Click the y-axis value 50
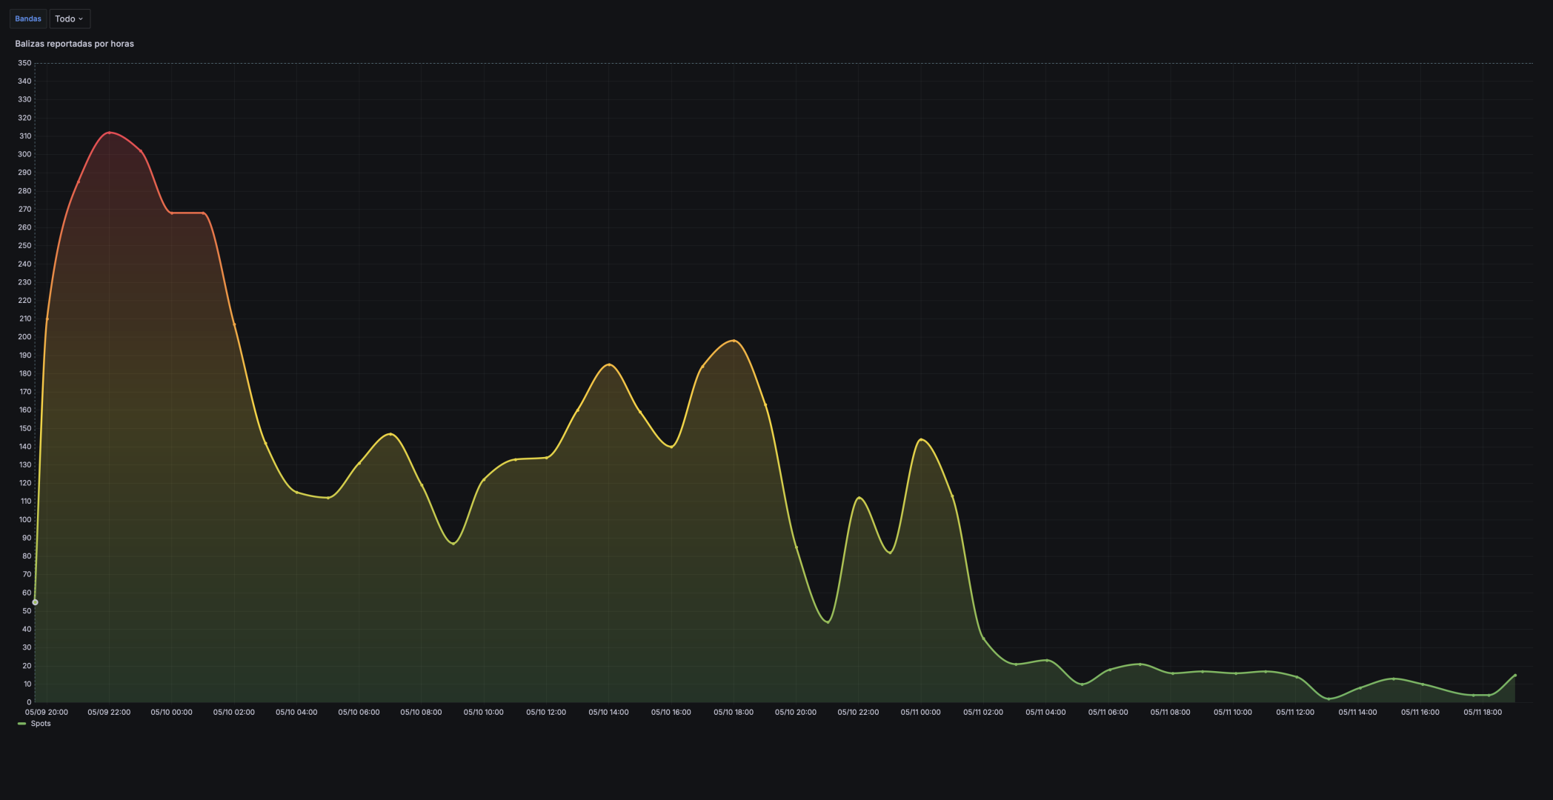Viewport: 1553px width, 800px height. click(x=27, y=611)
